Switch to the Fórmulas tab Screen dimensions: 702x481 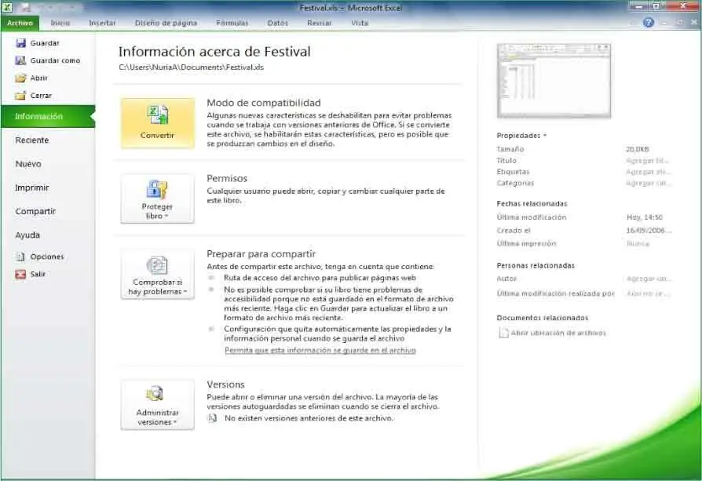(x=232, y=23)
